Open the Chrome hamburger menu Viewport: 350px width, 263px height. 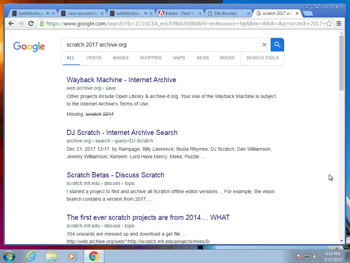339,24
